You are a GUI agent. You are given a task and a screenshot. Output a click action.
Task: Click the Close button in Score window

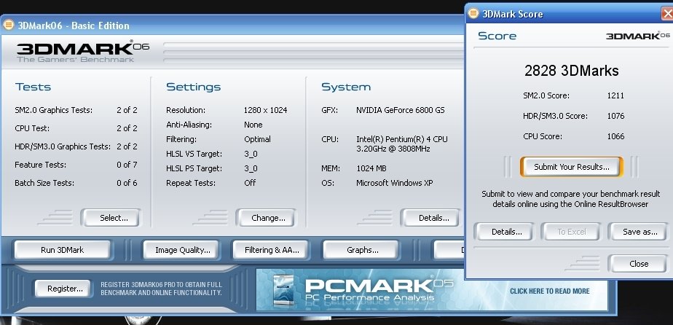point(639,264)
